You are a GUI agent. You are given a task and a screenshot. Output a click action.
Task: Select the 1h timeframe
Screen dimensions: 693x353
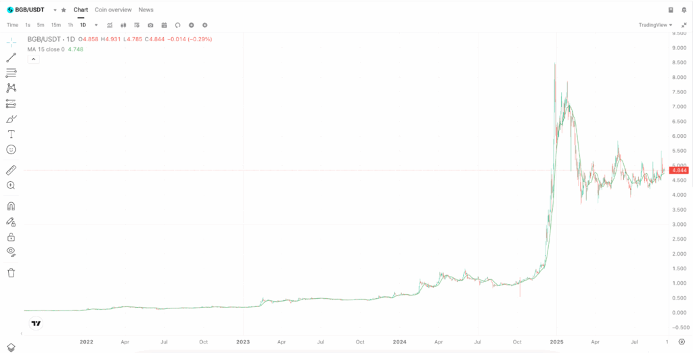click(x=70, y=25)
